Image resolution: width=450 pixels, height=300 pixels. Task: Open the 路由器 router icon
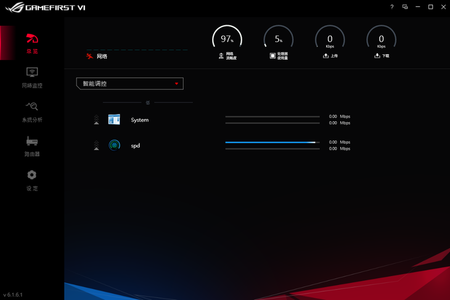[x=32, y=141]
